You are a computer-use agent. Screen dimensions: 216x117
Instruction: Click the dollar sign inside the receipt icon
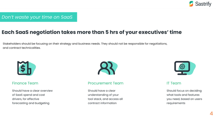(23, 68)
